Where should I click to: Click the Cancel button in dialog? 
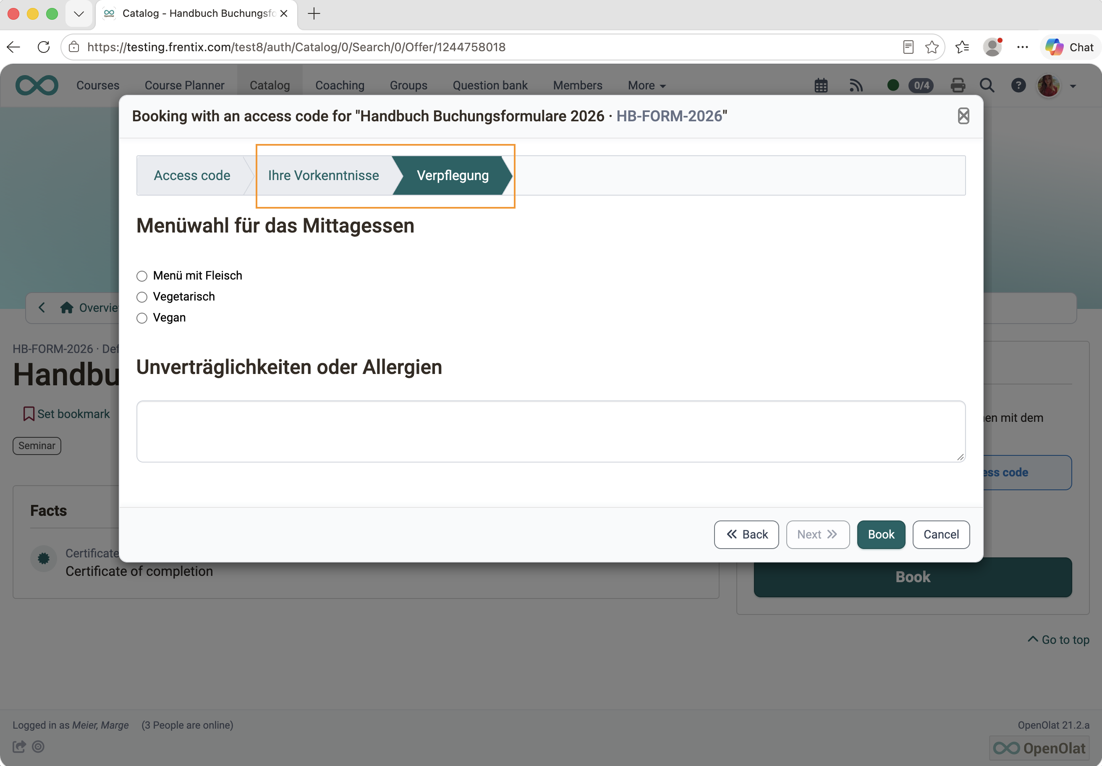[x=941, y=534]
